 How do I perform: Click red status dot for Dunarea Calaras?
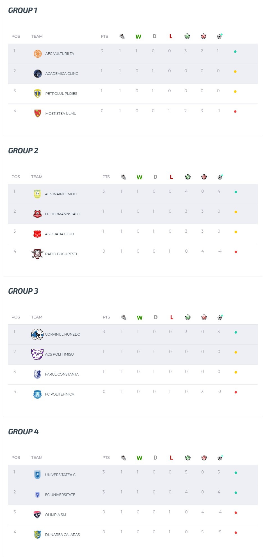pyautogui.click(x=236, y=533)
